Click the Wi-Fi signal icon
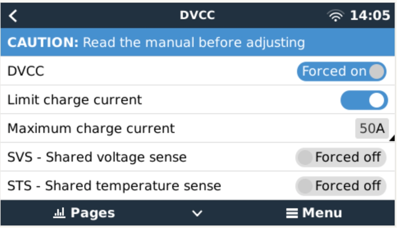The image size is (397, 228). 335,16
